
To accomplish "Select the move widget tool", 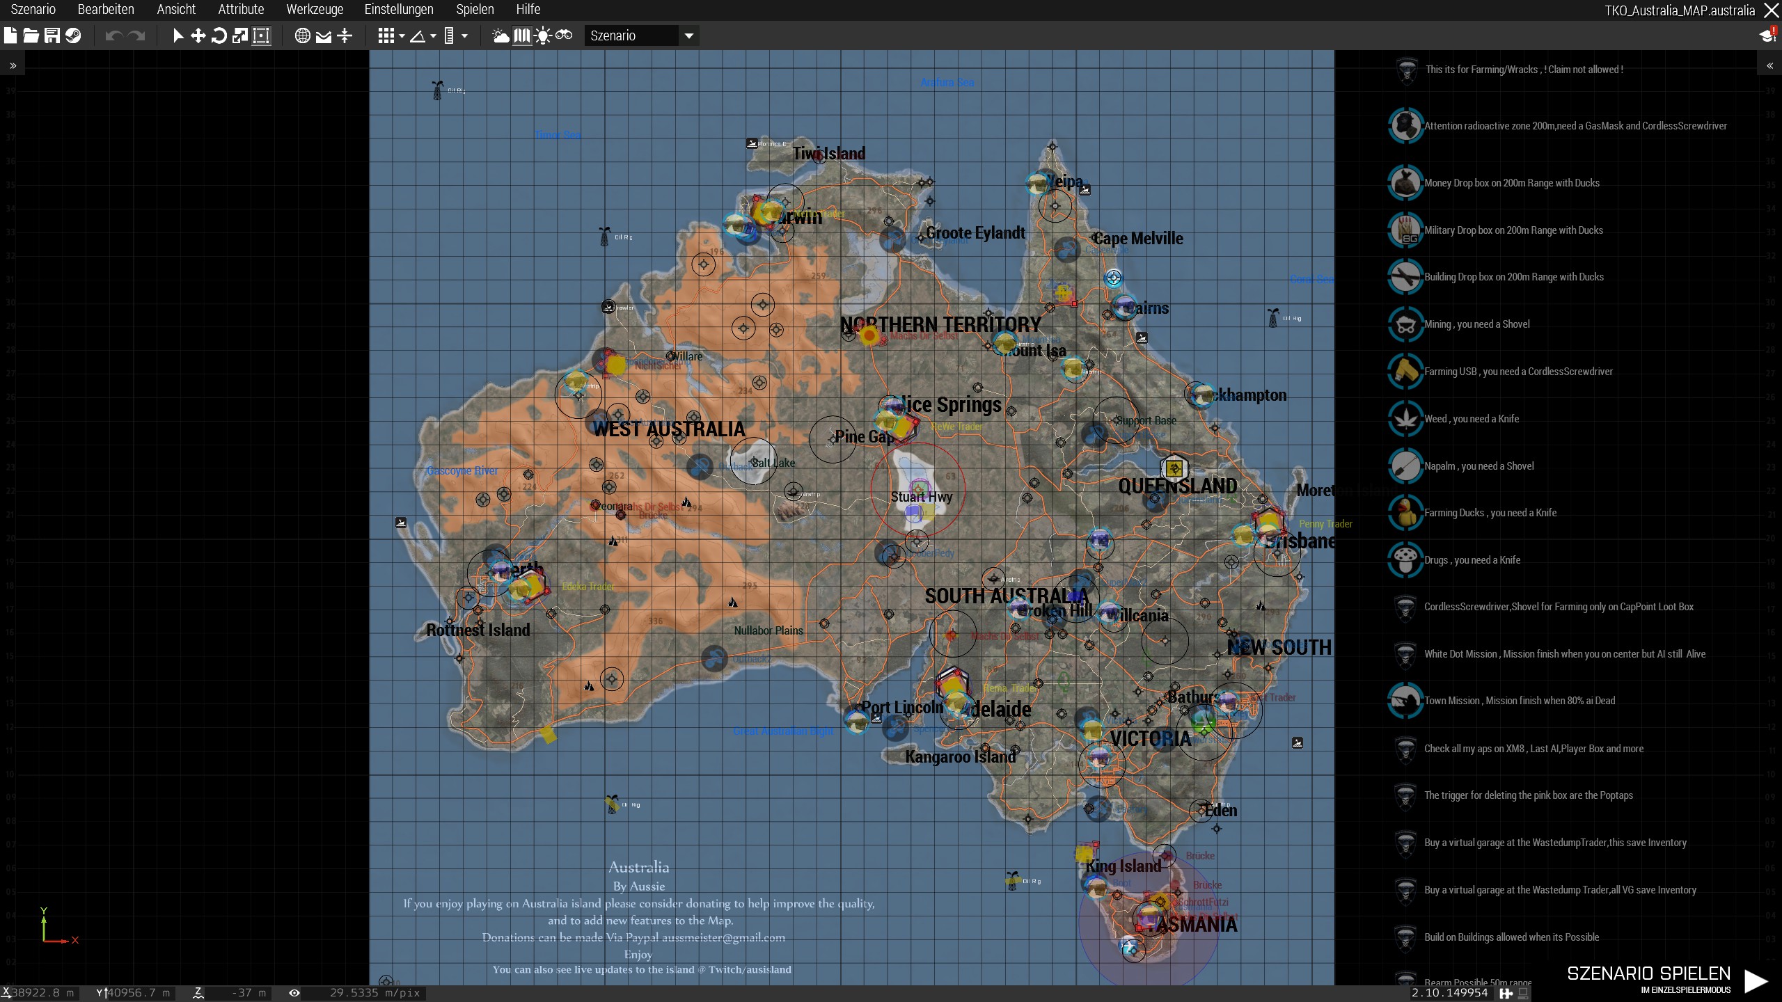I will [198, 35].
